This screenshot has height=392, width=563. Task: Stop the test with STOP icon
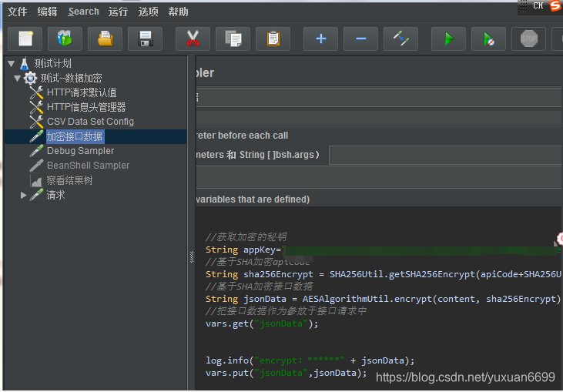click(x=528, y=39)
